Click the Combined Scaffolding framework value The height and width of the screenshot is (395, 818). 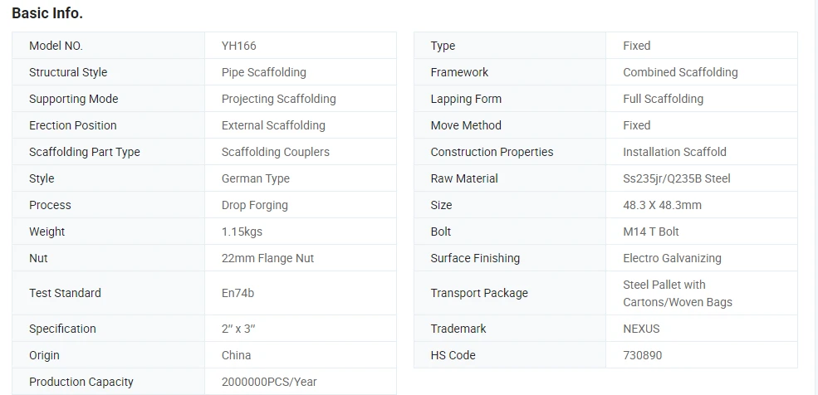tap(680, 72)
